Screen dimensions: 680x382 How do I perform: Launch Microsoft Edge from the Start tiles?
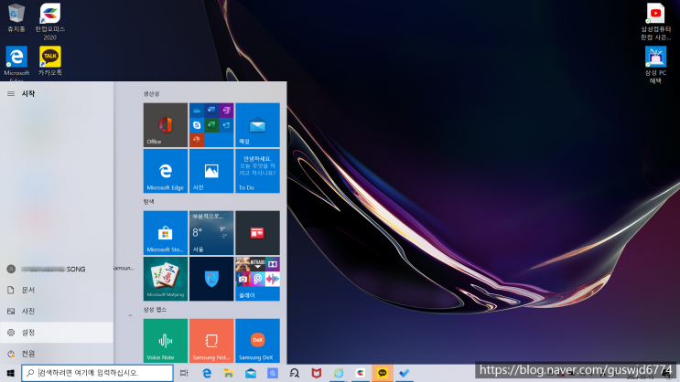(166, 171)
